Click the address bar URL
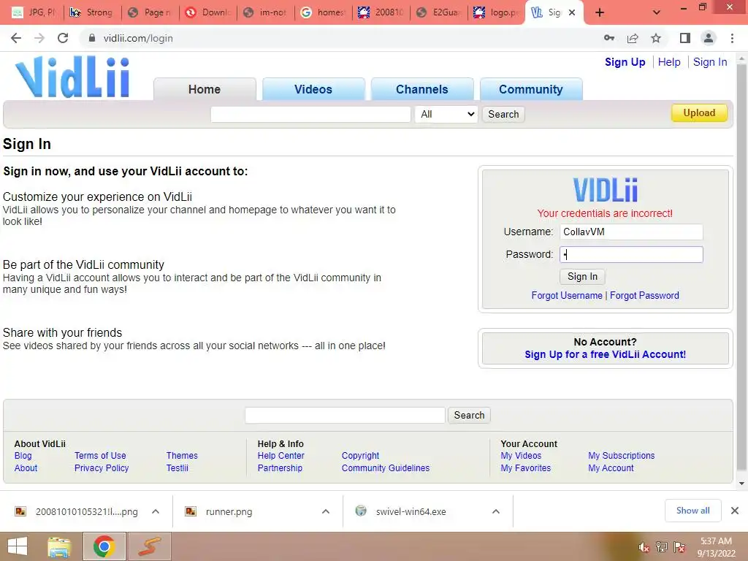This screenshot has height=561, width=748. point(138,38)
